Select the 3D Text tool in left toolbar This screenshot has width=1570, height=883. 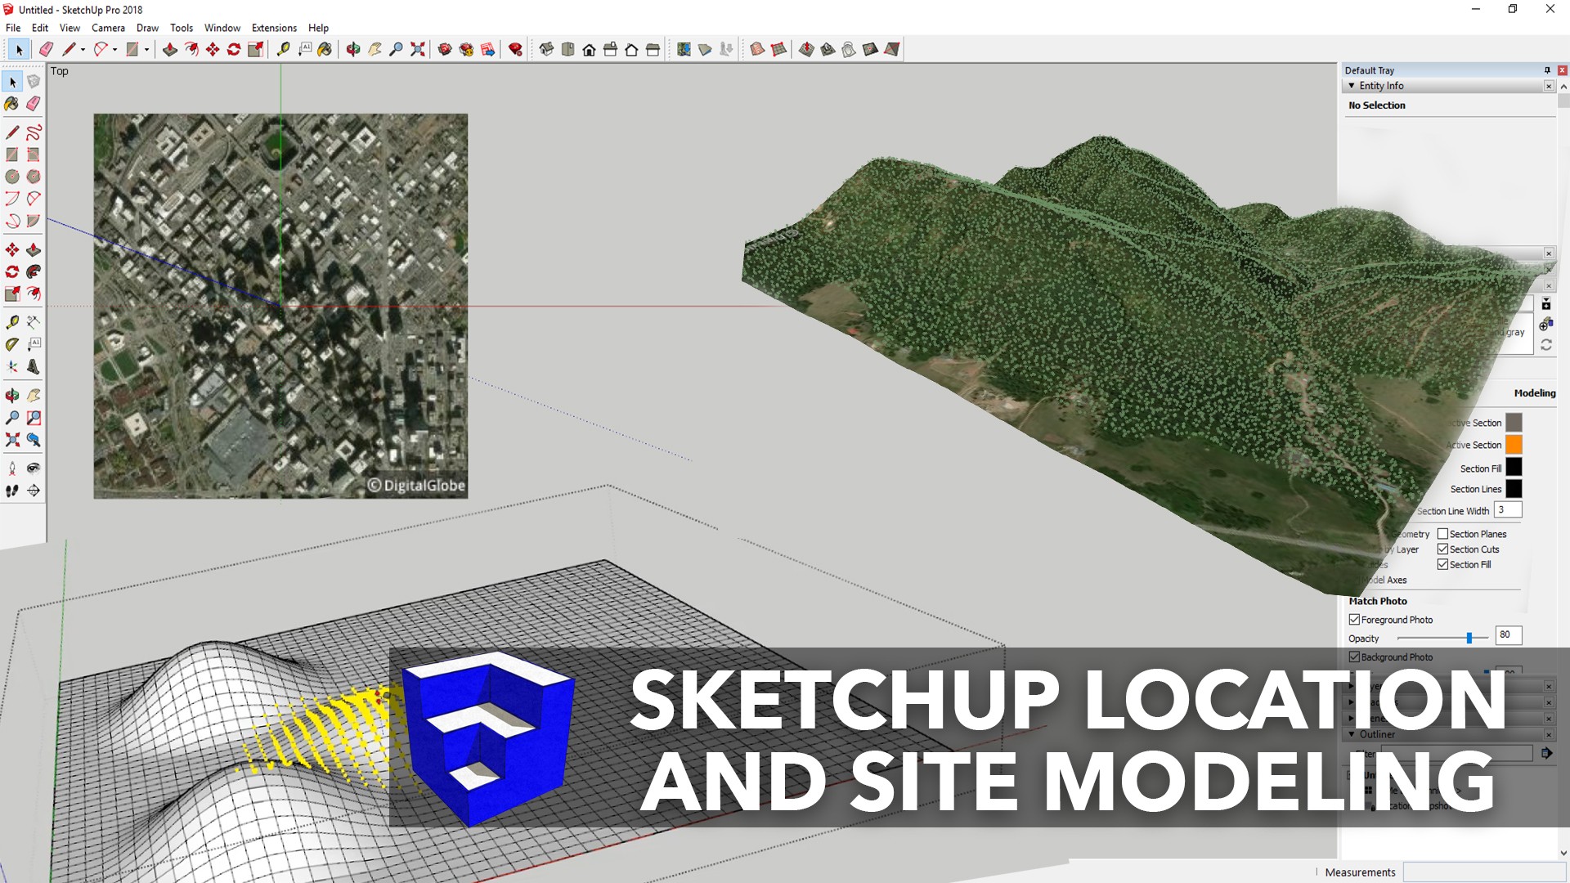[x=34, y=367]
